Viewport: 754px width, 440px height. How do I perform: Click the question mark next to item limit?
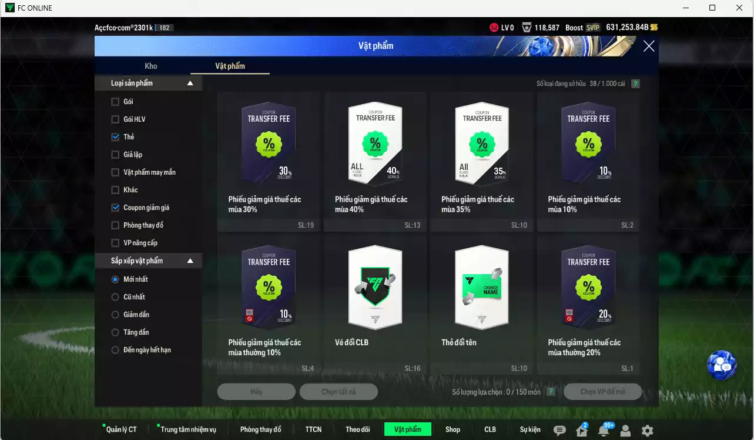551,392
